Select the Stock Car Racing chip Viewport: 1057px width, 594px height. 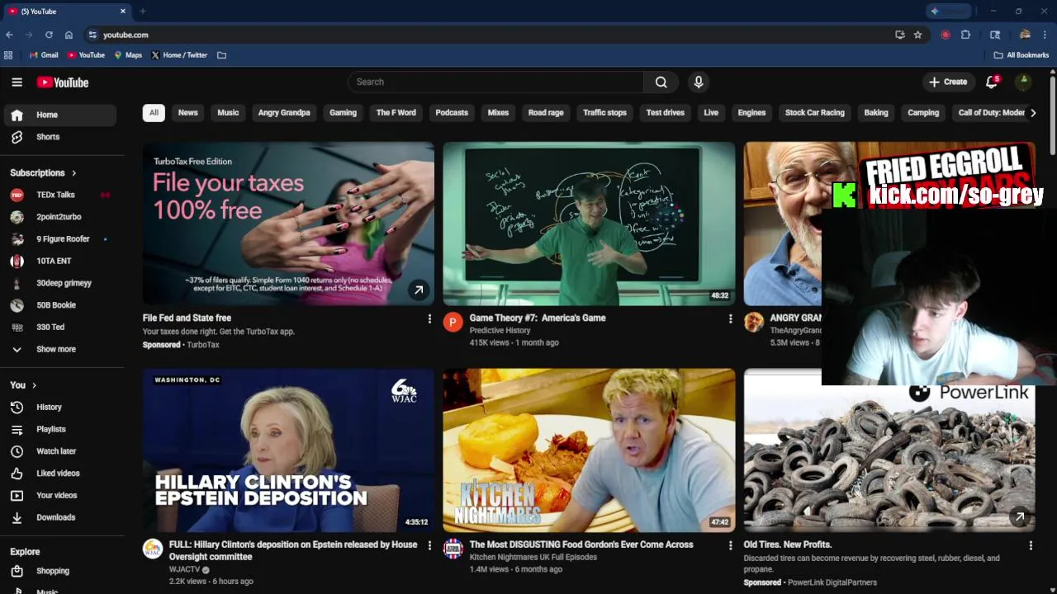[x=815, y=113]
